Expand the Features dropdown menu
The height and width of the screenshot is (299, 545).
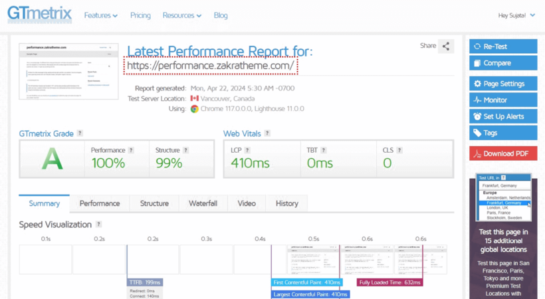pos(101,15)
